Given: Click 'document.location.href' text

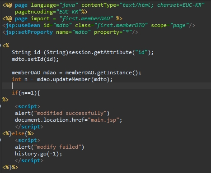Looking at the screenshot, I should pos(50,120).
